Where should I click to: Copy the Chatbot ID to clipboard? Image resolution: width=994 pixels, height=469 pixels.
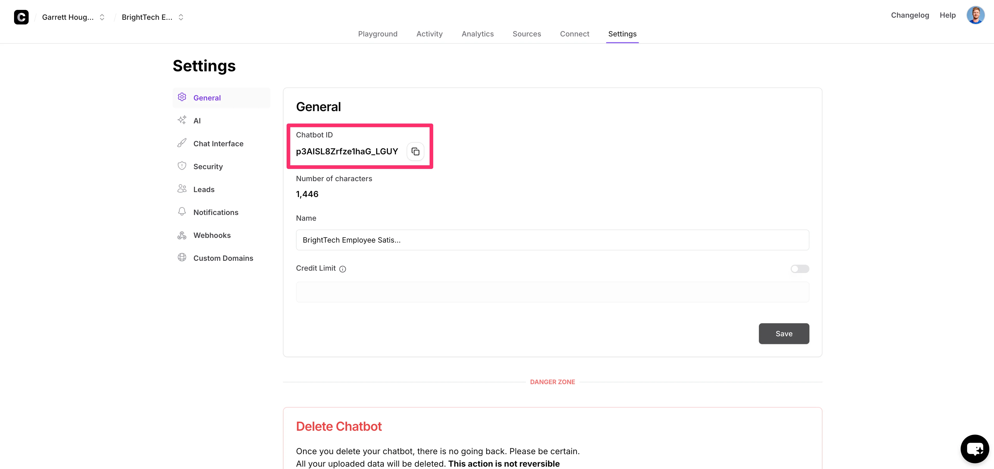pyautogui.click(x=415, y=151)
